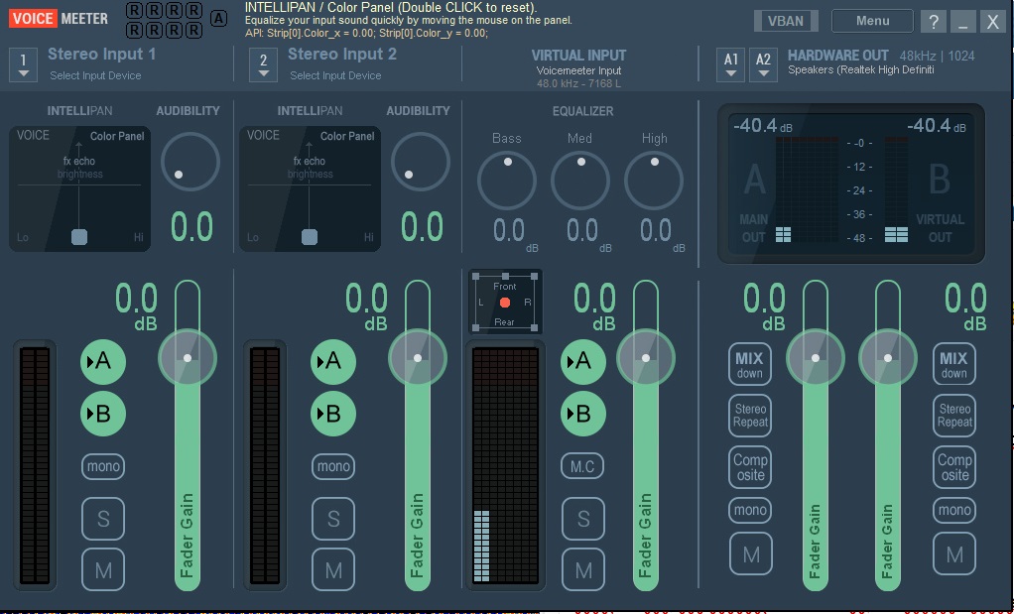Click Stereo Input 1 title label
This screenshot has height=614, width=1014.
(x=101, y=55)
